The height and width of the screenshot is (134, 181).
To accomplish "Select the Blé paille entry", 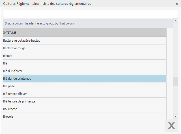I will (x=85, y=86).
